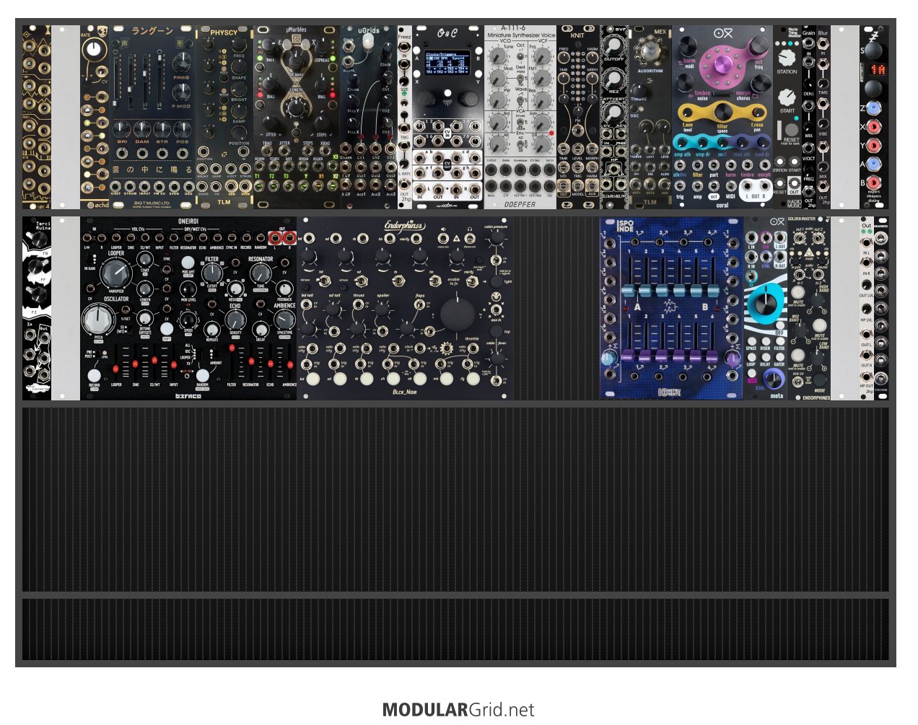
Task: Click the bd trigger button on BLCK_NOIR
Action: [x=313, y=379]
